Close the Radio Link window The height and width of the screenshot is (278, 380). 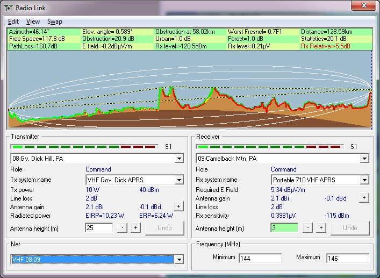363,6
